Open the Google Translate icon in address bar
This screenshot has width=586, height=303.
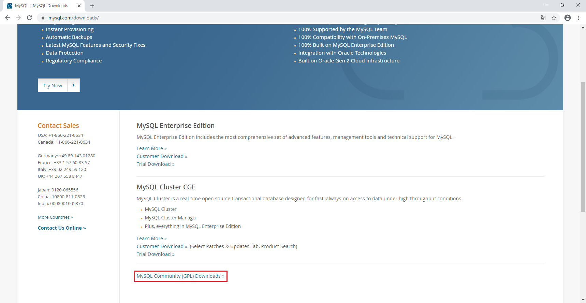point(543,18)
